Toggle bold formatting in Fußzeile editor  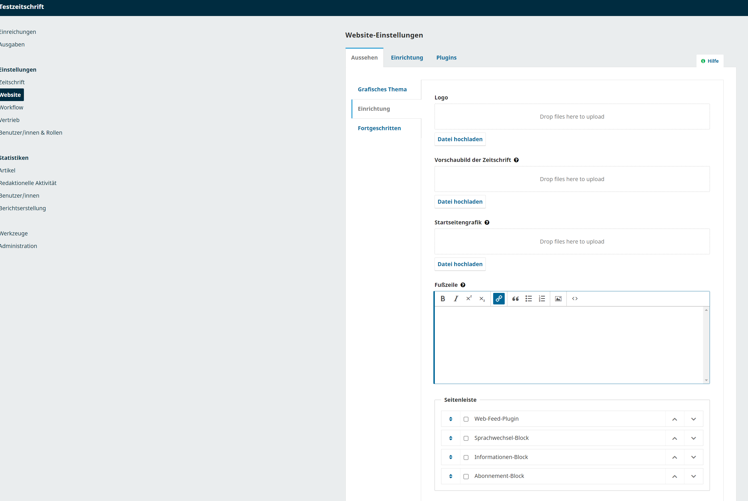(443, 298)
